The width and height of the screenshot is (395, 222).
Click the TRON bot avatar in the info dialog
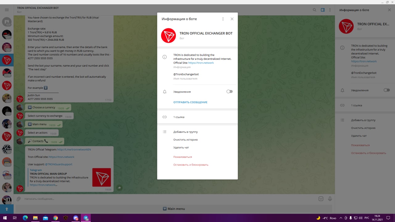coord(168,35)
